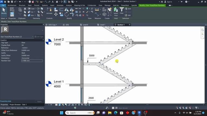Click the status bar filter count icon
This screenshot has width=207, height=116.
197,108
